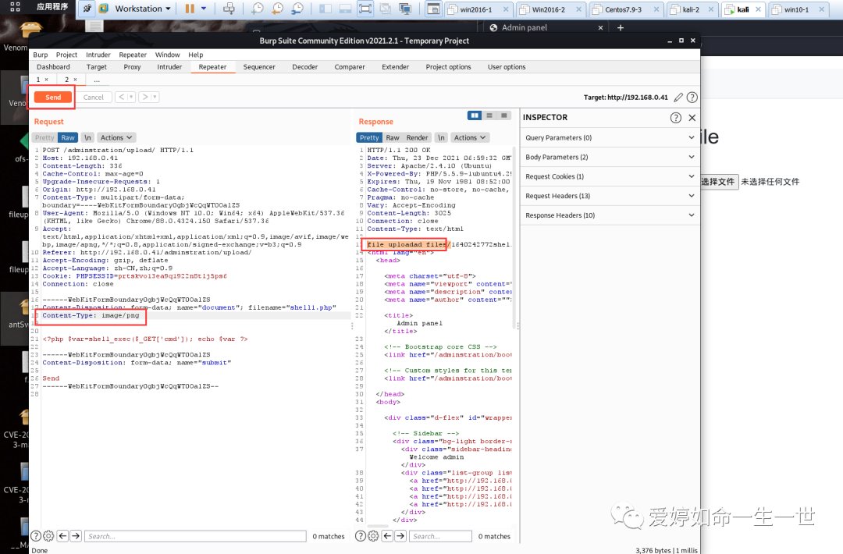Switch to the Extender tab
This screenshot has width=843, height=554.
395,67
